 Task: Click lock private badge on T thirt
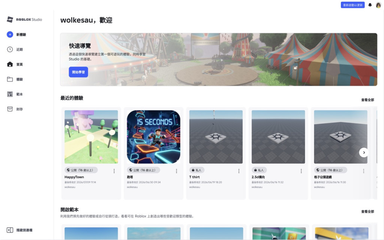[x=197, y=170]
